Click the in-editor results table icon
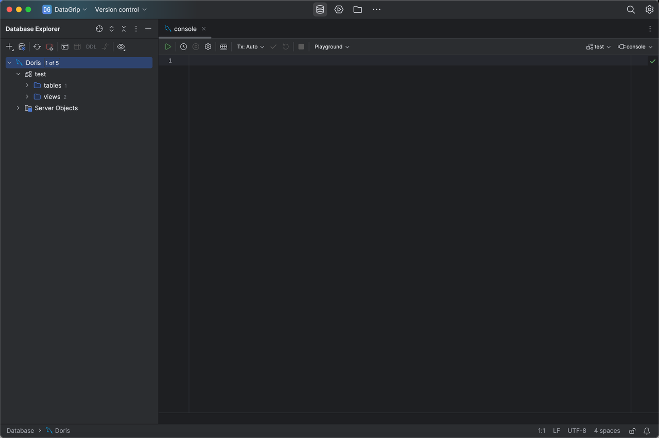Viewport: 659px width, 438px height. pos(223,47)
